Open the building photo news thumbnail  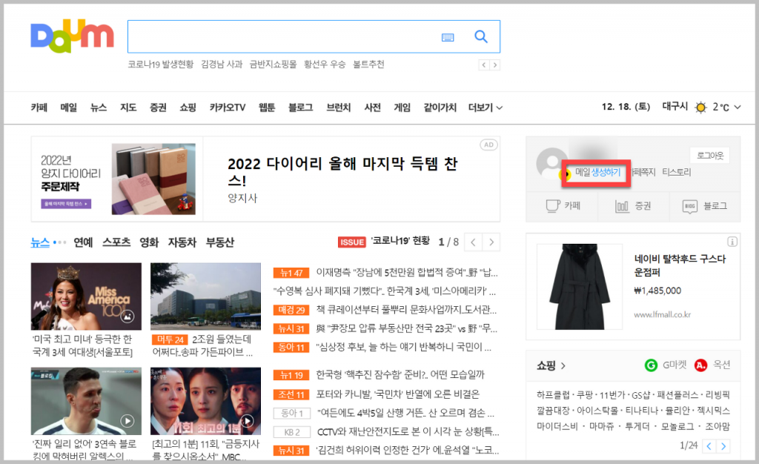(x=206, y=296)
